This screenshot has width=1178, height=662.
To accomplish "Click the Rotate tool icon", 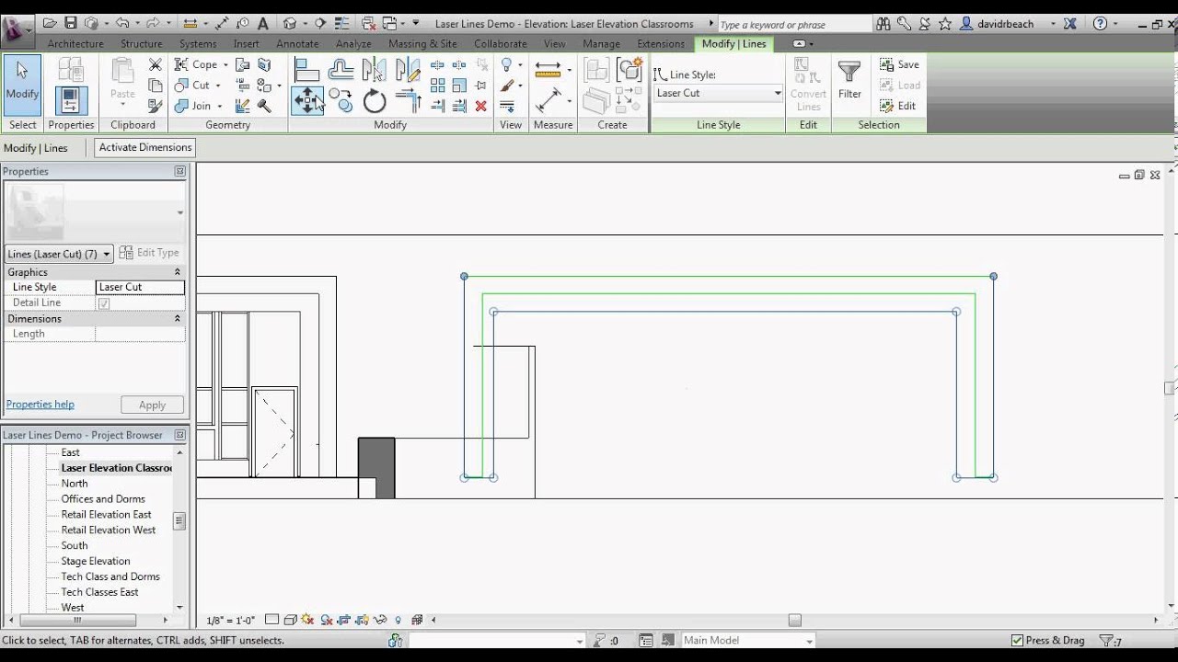I will coord(374,100).
